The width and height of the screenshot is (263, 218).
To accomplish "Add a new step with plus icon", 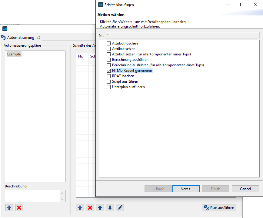I will click(x=80, y=208).
